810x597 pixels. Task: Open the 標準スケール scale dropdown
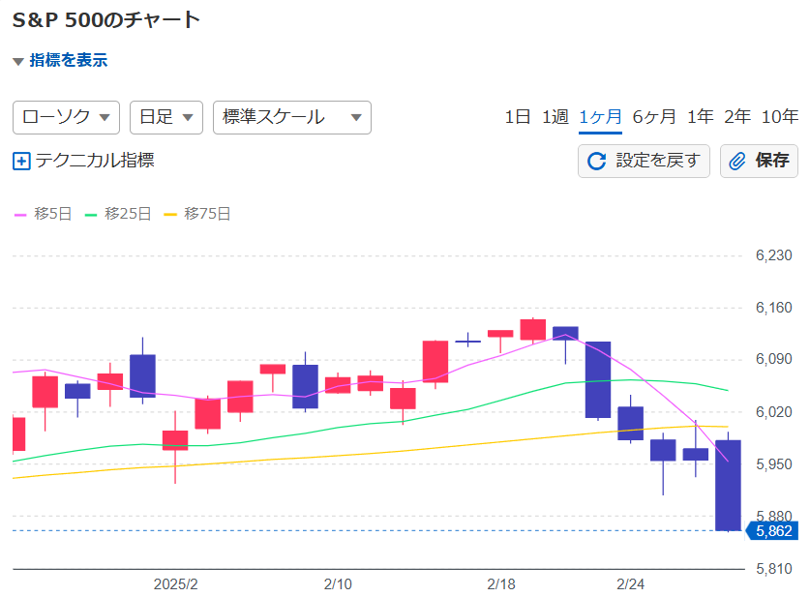[292, 117]
